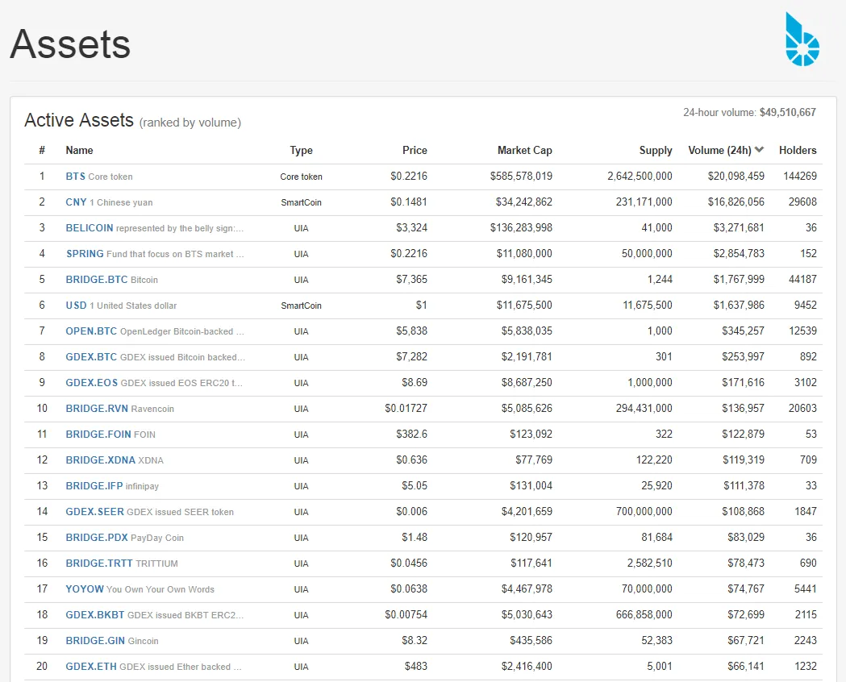Screen dimensions: 846x682
Task: Open the USD asset link
Action: click(x=76, y=306)
